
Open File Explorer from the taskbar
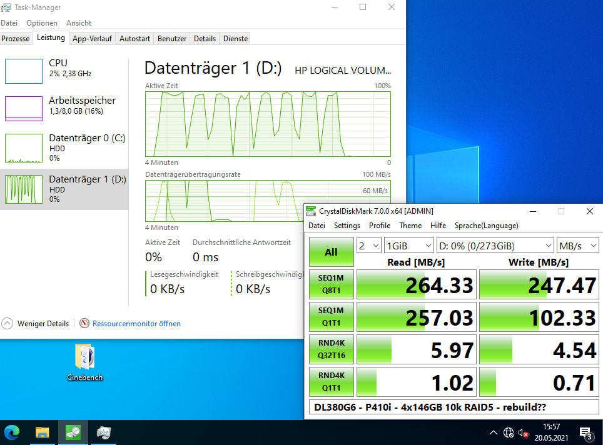coord(43,432)
